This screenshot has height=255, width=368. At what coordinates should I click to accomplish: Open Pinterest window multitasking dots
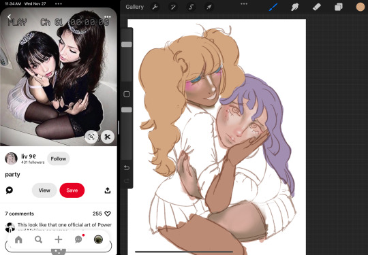click(59, 4)
